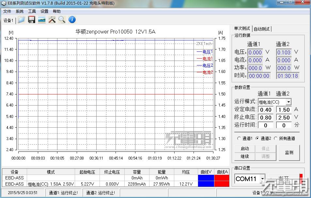Click the 调整 adjust button
Image resolution: width=311 pixels, height=198 pixels.
(x=266, y=156)
